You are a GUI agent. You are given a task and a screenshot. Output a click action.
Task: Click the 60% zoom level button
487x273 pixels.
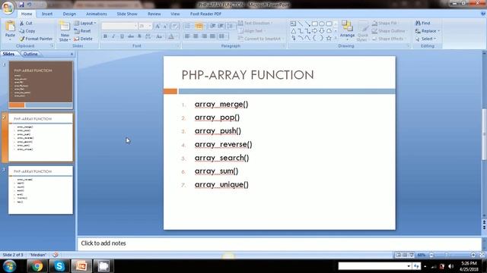(x=422, y=255)
